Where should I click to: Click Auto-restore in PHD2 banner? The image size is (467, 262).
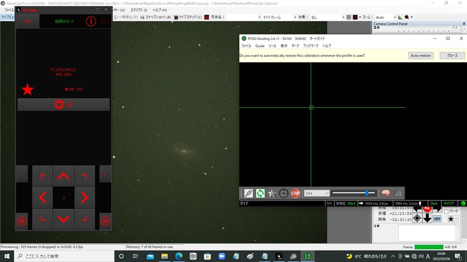[420, 55]
